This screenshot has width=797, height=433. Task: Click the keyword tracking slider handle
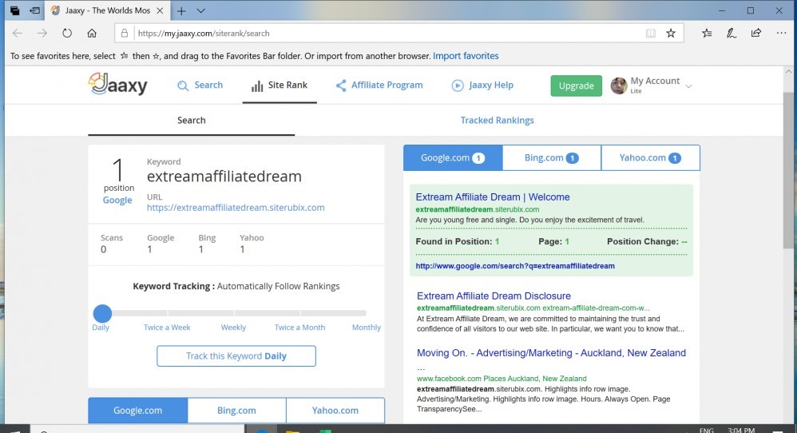coord(102,314)
